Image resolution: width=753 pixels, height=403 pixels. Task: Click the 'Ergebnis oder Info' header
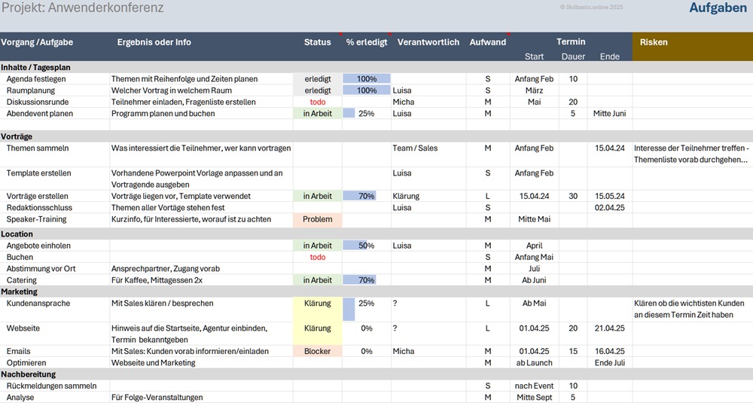coord(154,42)
